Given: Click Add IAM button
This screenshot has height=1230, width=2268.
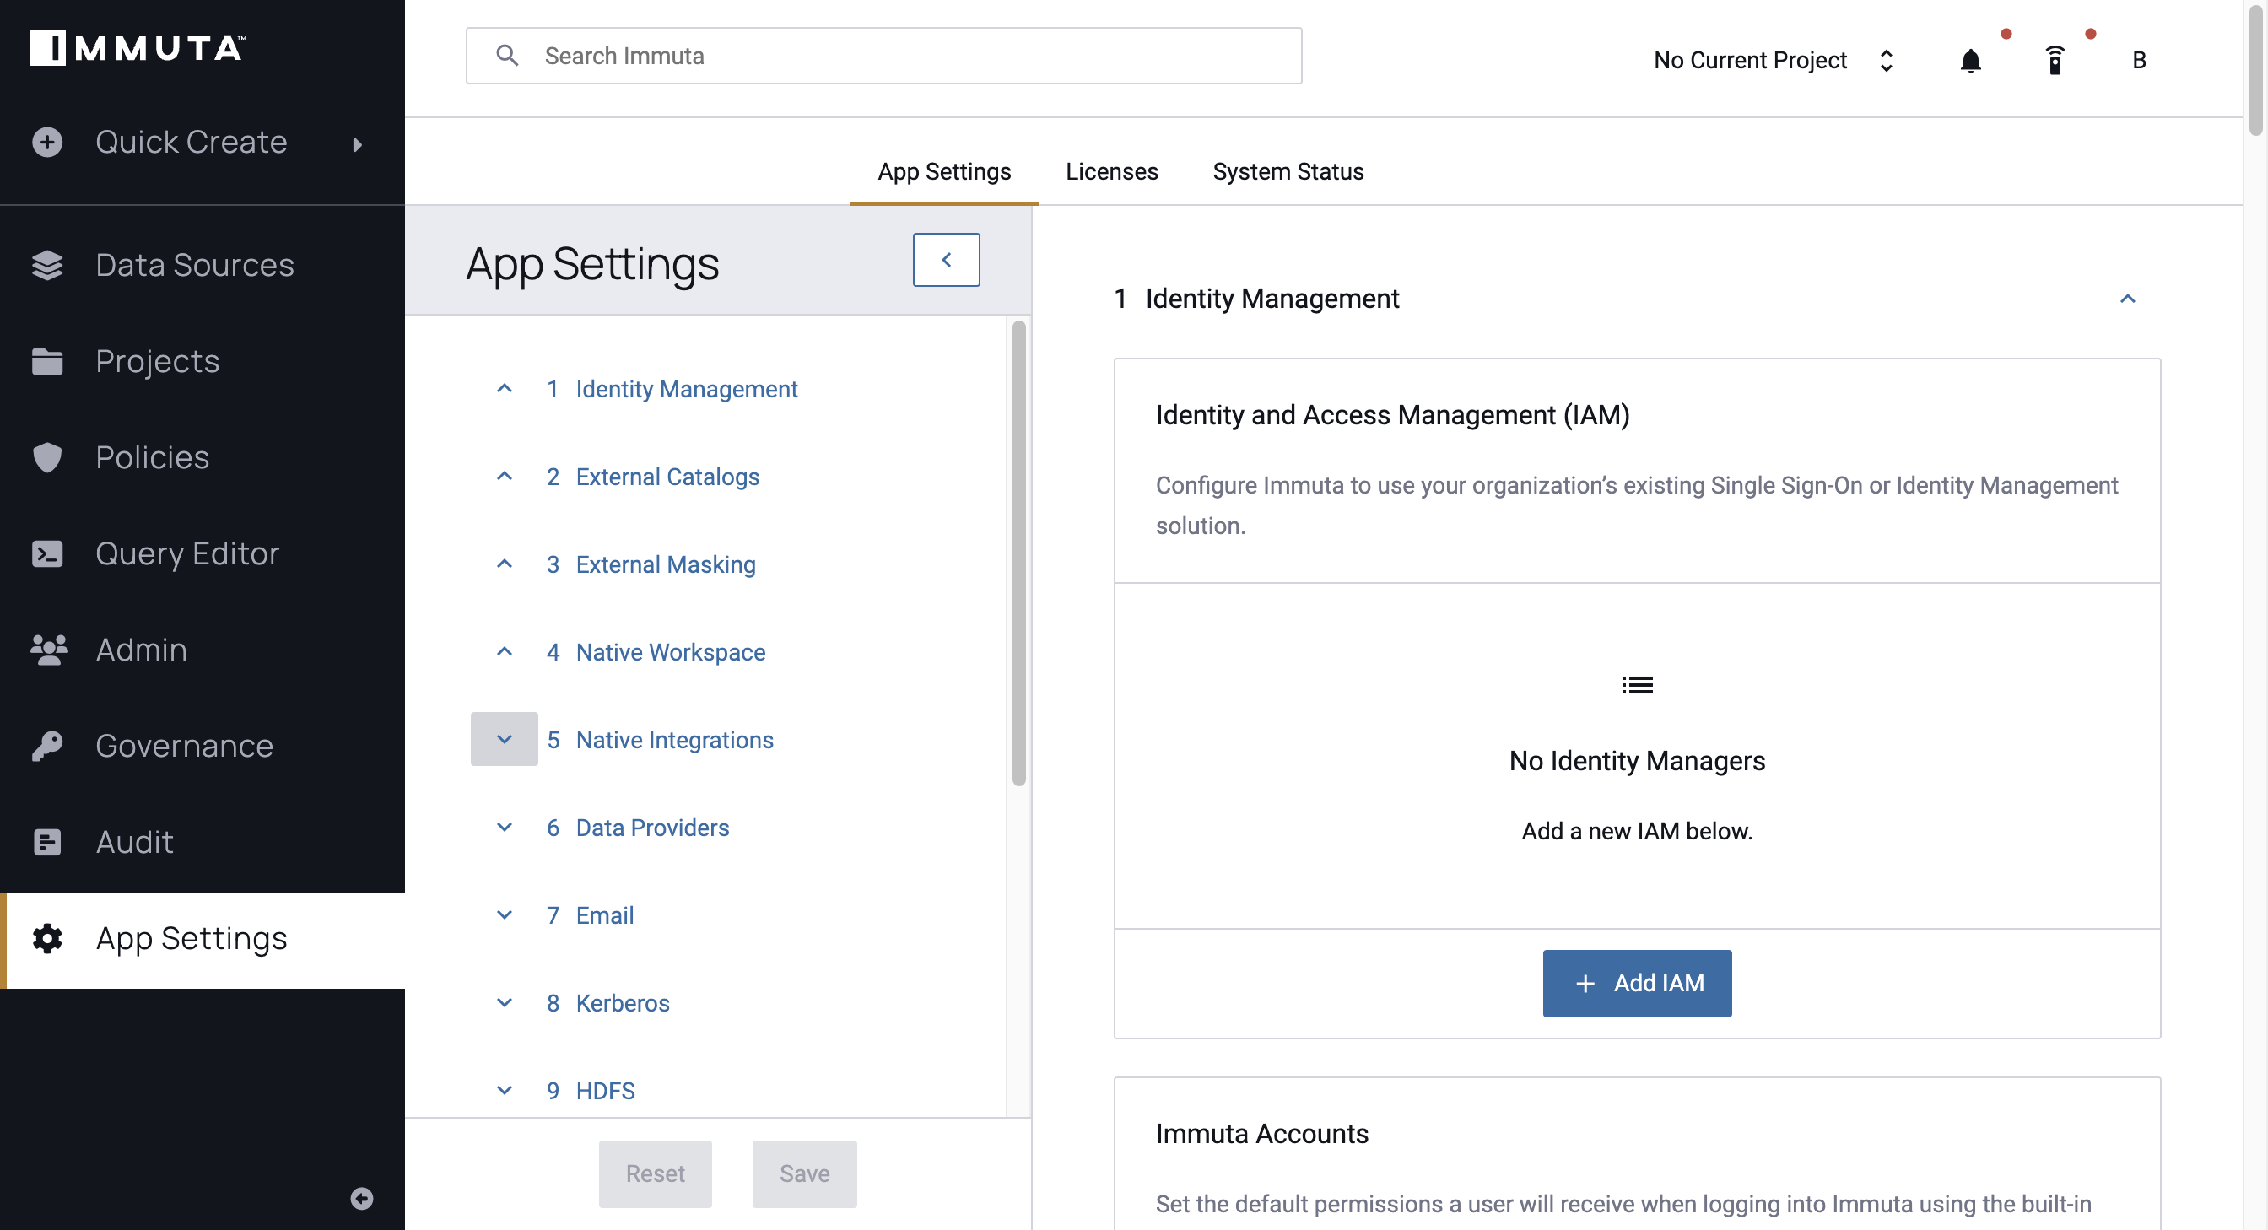Looking at the screenshot, I should pyautogui.click(x=1636, y=983).
